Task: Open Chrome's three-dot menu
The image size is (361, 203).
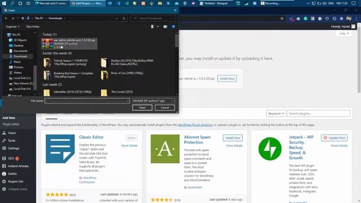Action: tap(356, 19)
